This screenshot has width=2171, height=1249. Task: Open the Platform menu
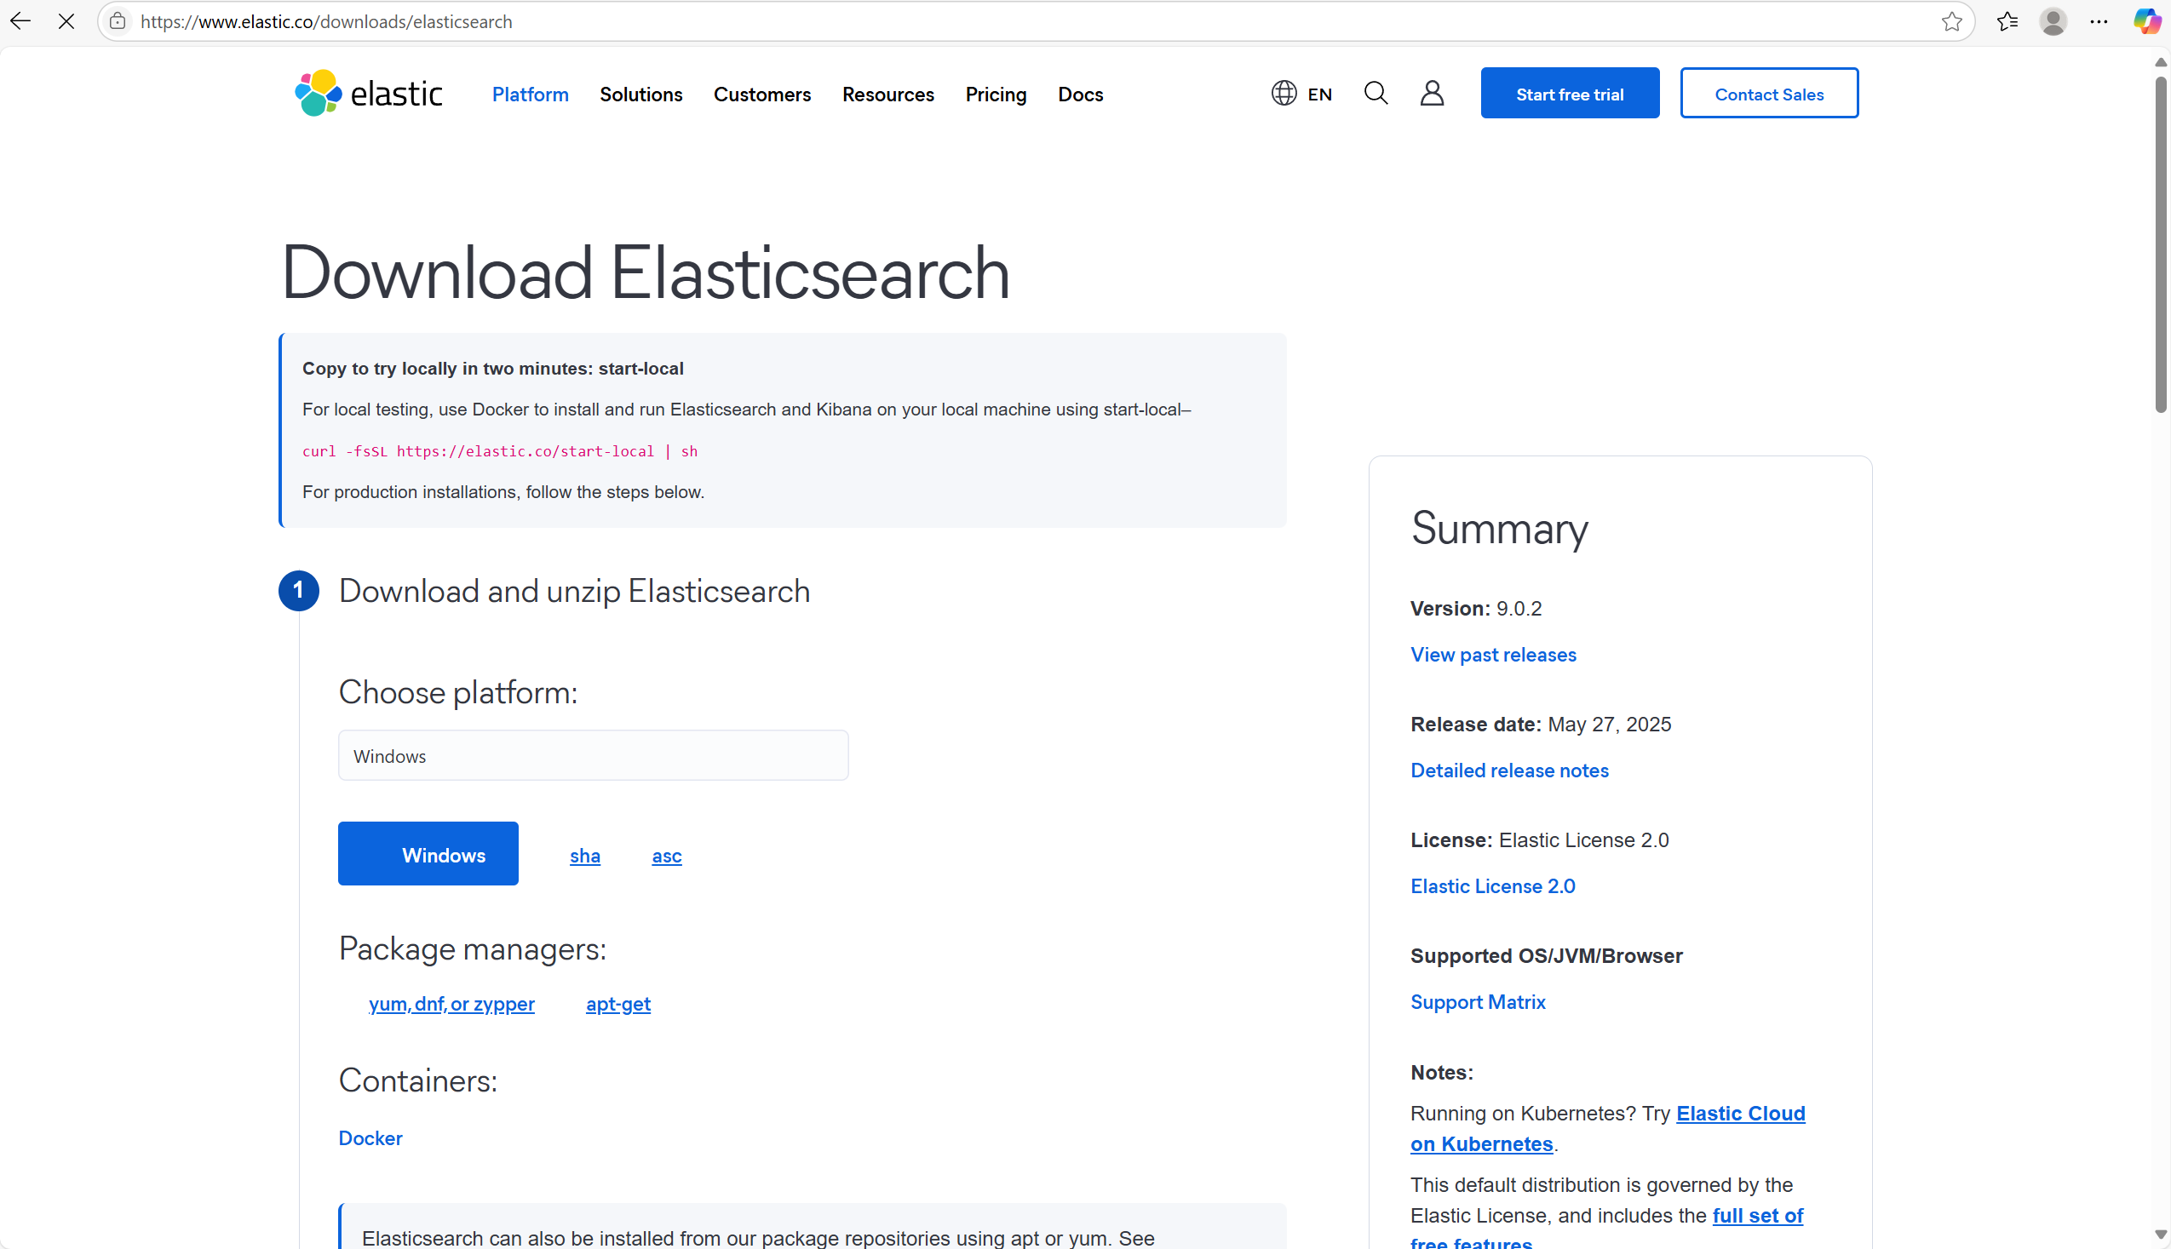(530, 95)
